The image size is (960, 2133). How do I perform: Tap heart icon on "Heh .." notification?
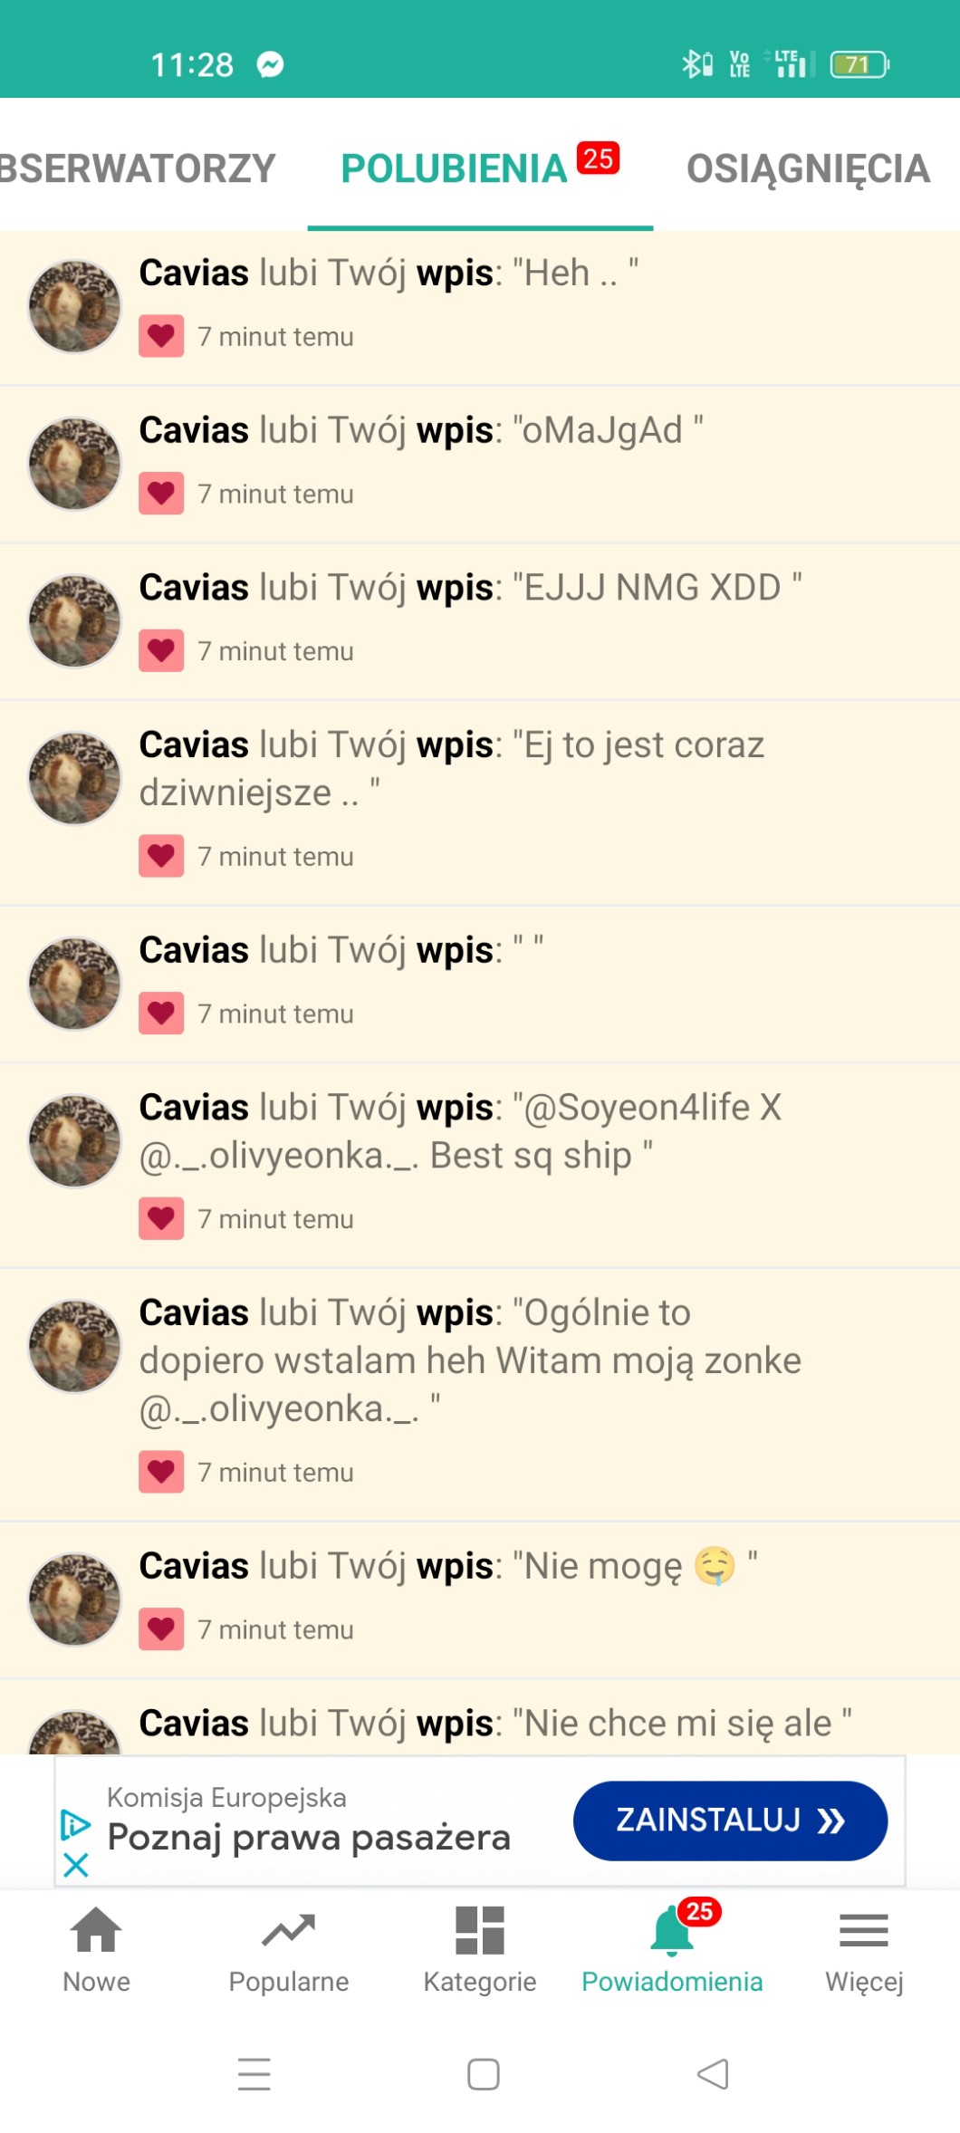coord(161,336)
